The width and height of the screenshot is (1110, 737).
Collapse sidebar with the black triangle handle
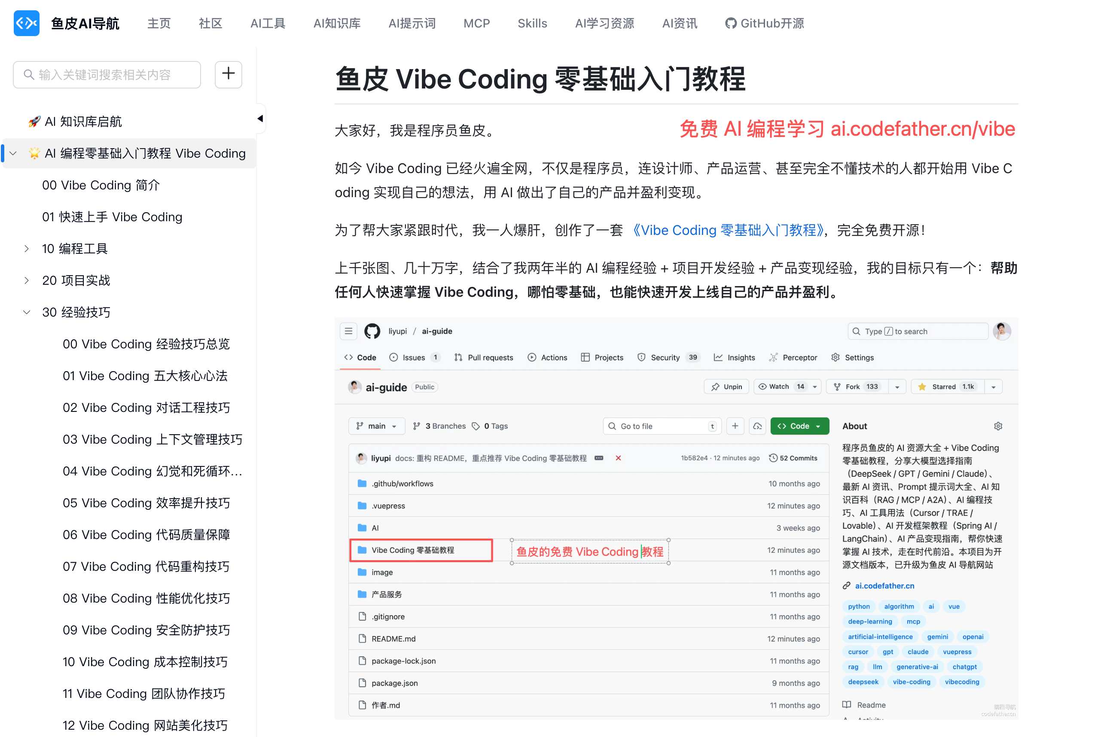click(x=260, y=119)
